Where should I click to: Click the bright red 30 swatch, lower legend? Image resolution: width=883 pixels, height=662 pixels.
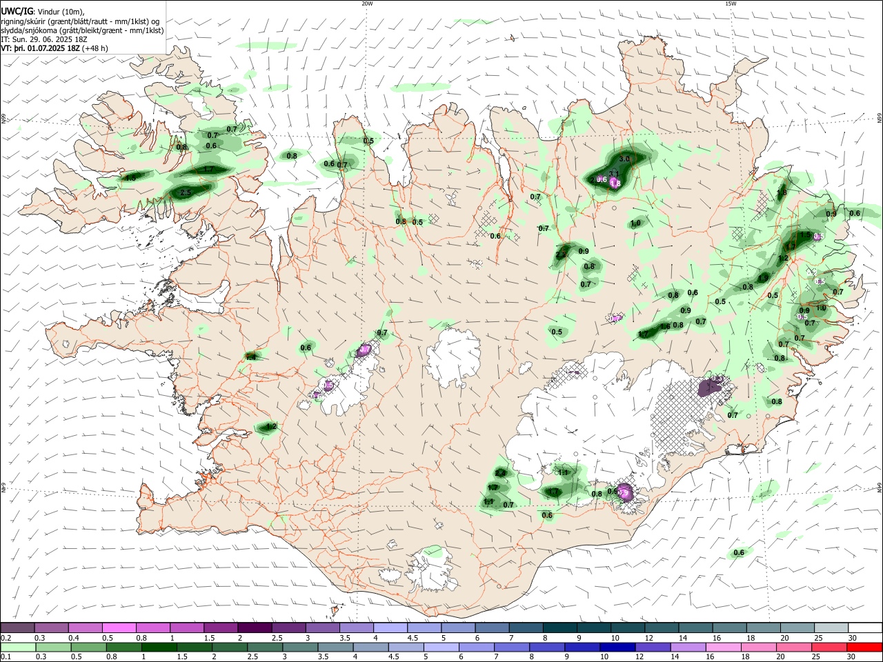click(x=864, y=647)
